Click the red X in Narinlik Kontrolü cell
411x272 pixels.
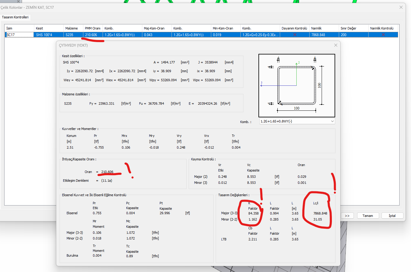coord(383,35)
